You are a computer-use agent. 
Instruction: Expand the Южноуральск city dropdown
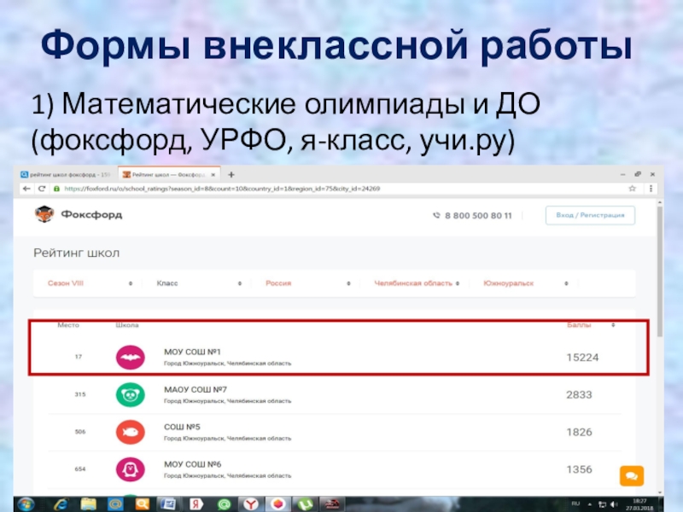point(522,283)
